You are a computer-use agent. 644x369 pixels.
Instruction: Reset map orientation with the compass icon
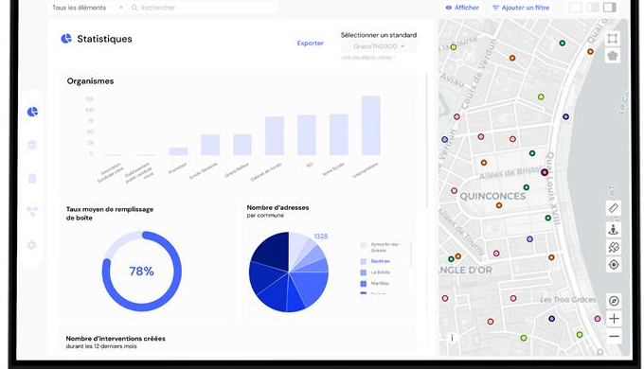(614, 301)
